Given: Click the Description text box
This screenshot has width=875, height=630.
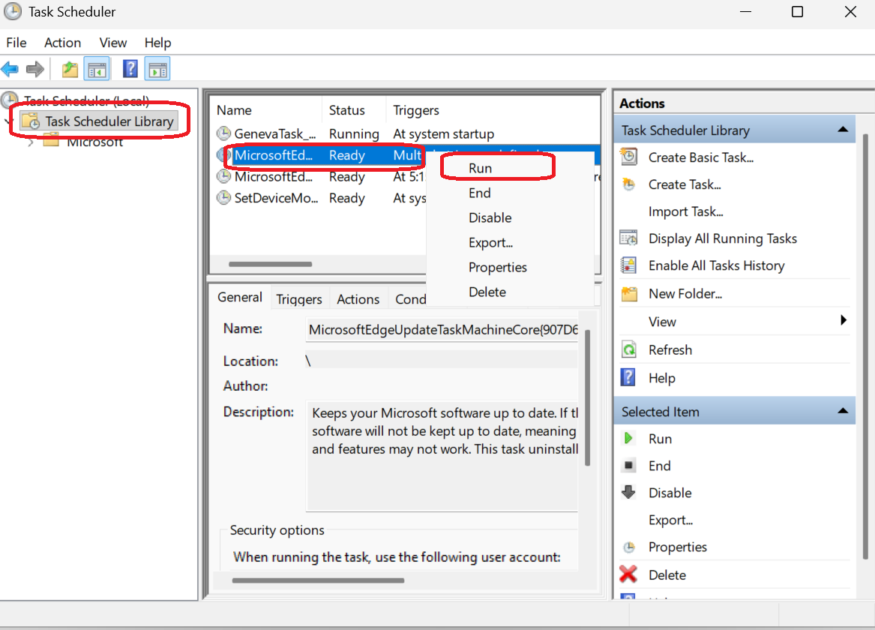Looking at the screenshot, I should [x=442, y=456].
